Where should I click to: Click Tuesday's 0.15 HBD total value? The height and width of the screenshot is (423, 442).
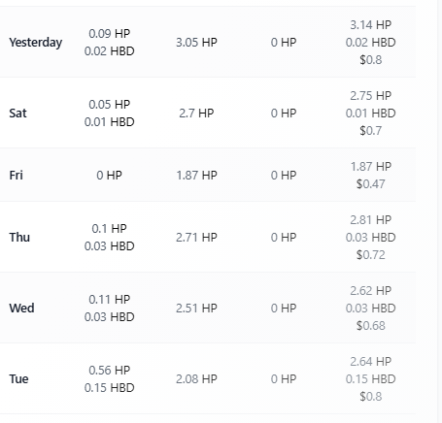coord(371,379)
